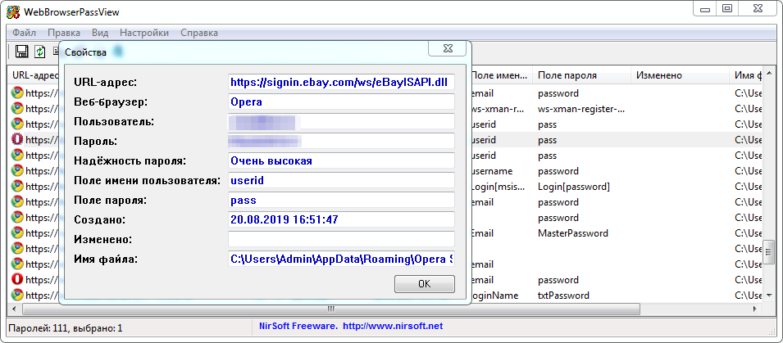This screenshot has width=783, height=343.
Task: Click status text Паролей: 111, выбрано: 1
Action: point(66,328)
